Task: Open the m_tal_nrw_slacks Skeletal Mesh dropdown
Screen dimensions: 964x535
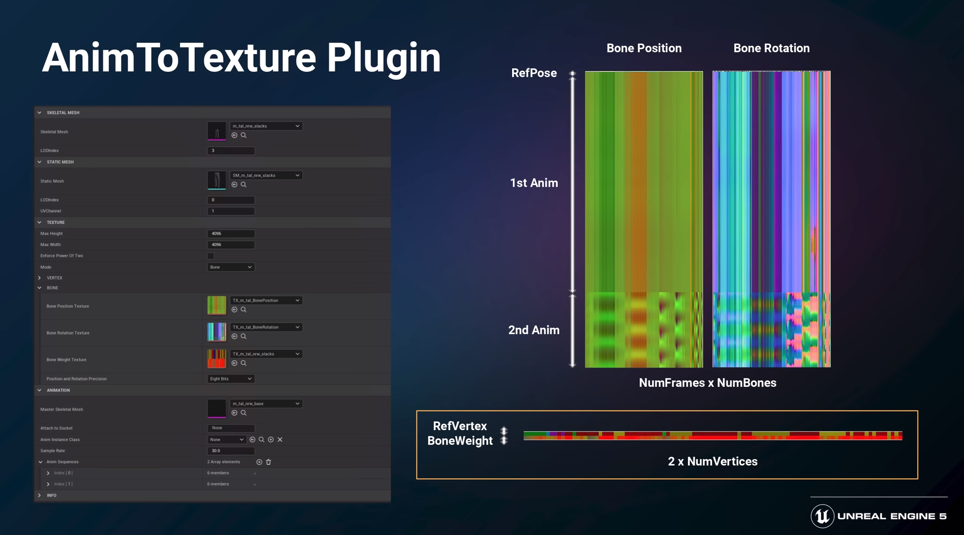Action: 266,126
